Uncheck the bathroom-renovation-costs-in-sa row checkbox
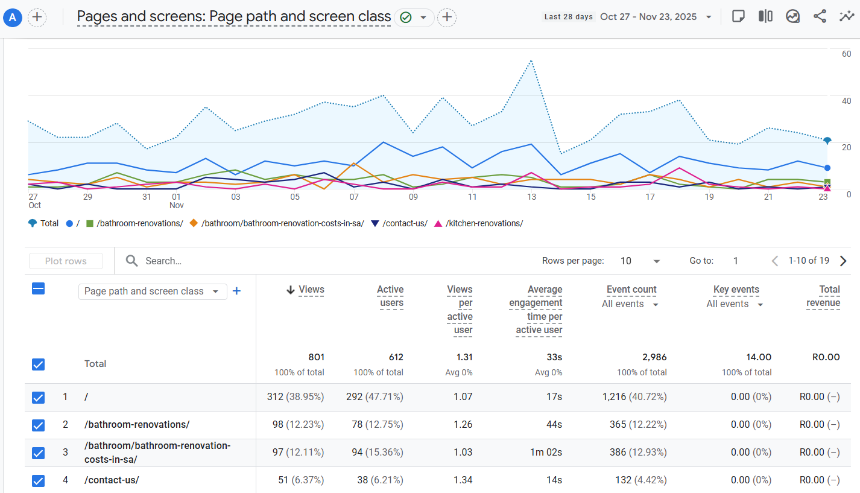 38,453
